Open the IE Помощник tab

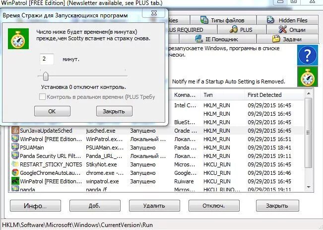[217, 39]
